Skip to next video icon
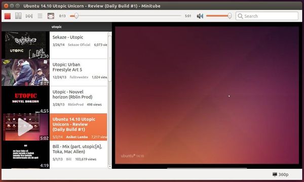 29,16
